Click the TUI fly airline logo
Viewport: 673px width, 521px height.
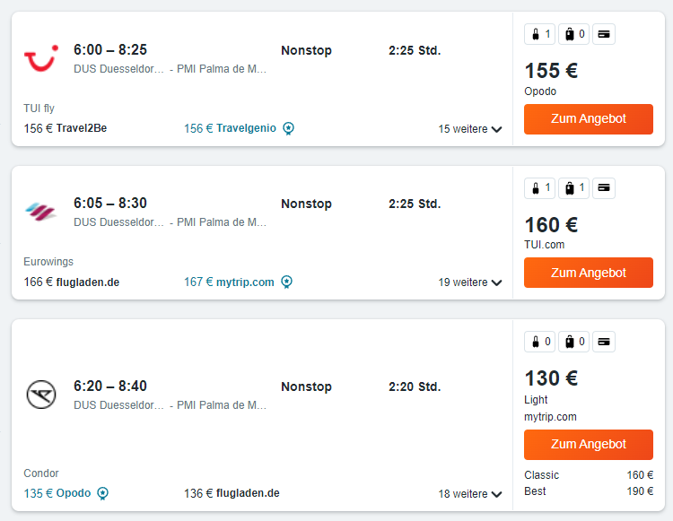click(x=41, y=58)
